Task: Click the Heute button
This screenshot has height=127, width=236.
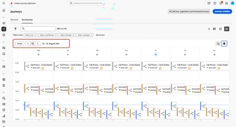Action: (x=20, y=44)
